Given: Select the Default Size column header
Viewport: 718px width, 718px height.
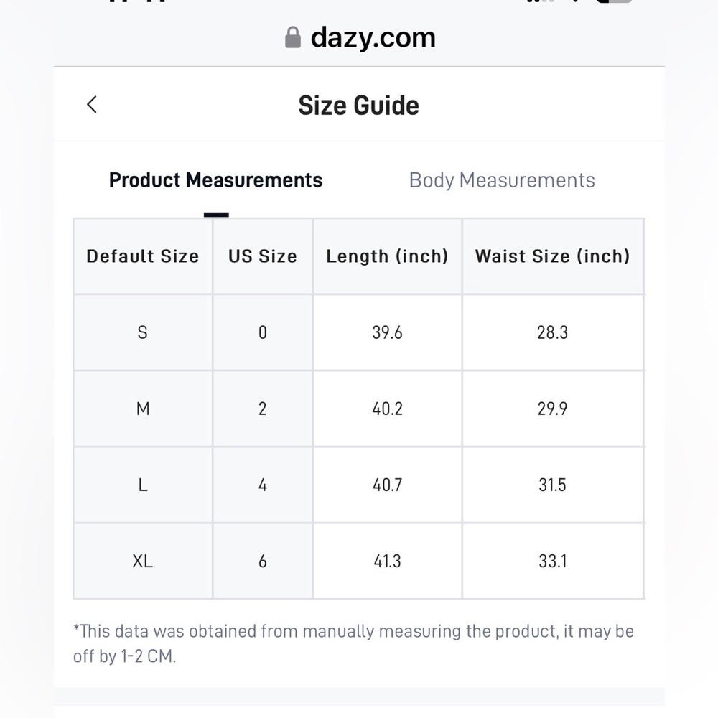Looking at the screenshot, I should click(x=143, y=256).
